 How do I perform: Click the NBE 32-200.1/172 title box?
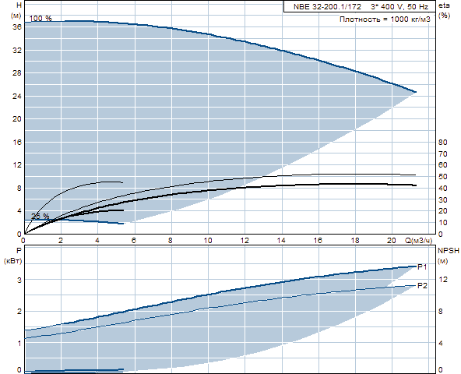point(360,6)
